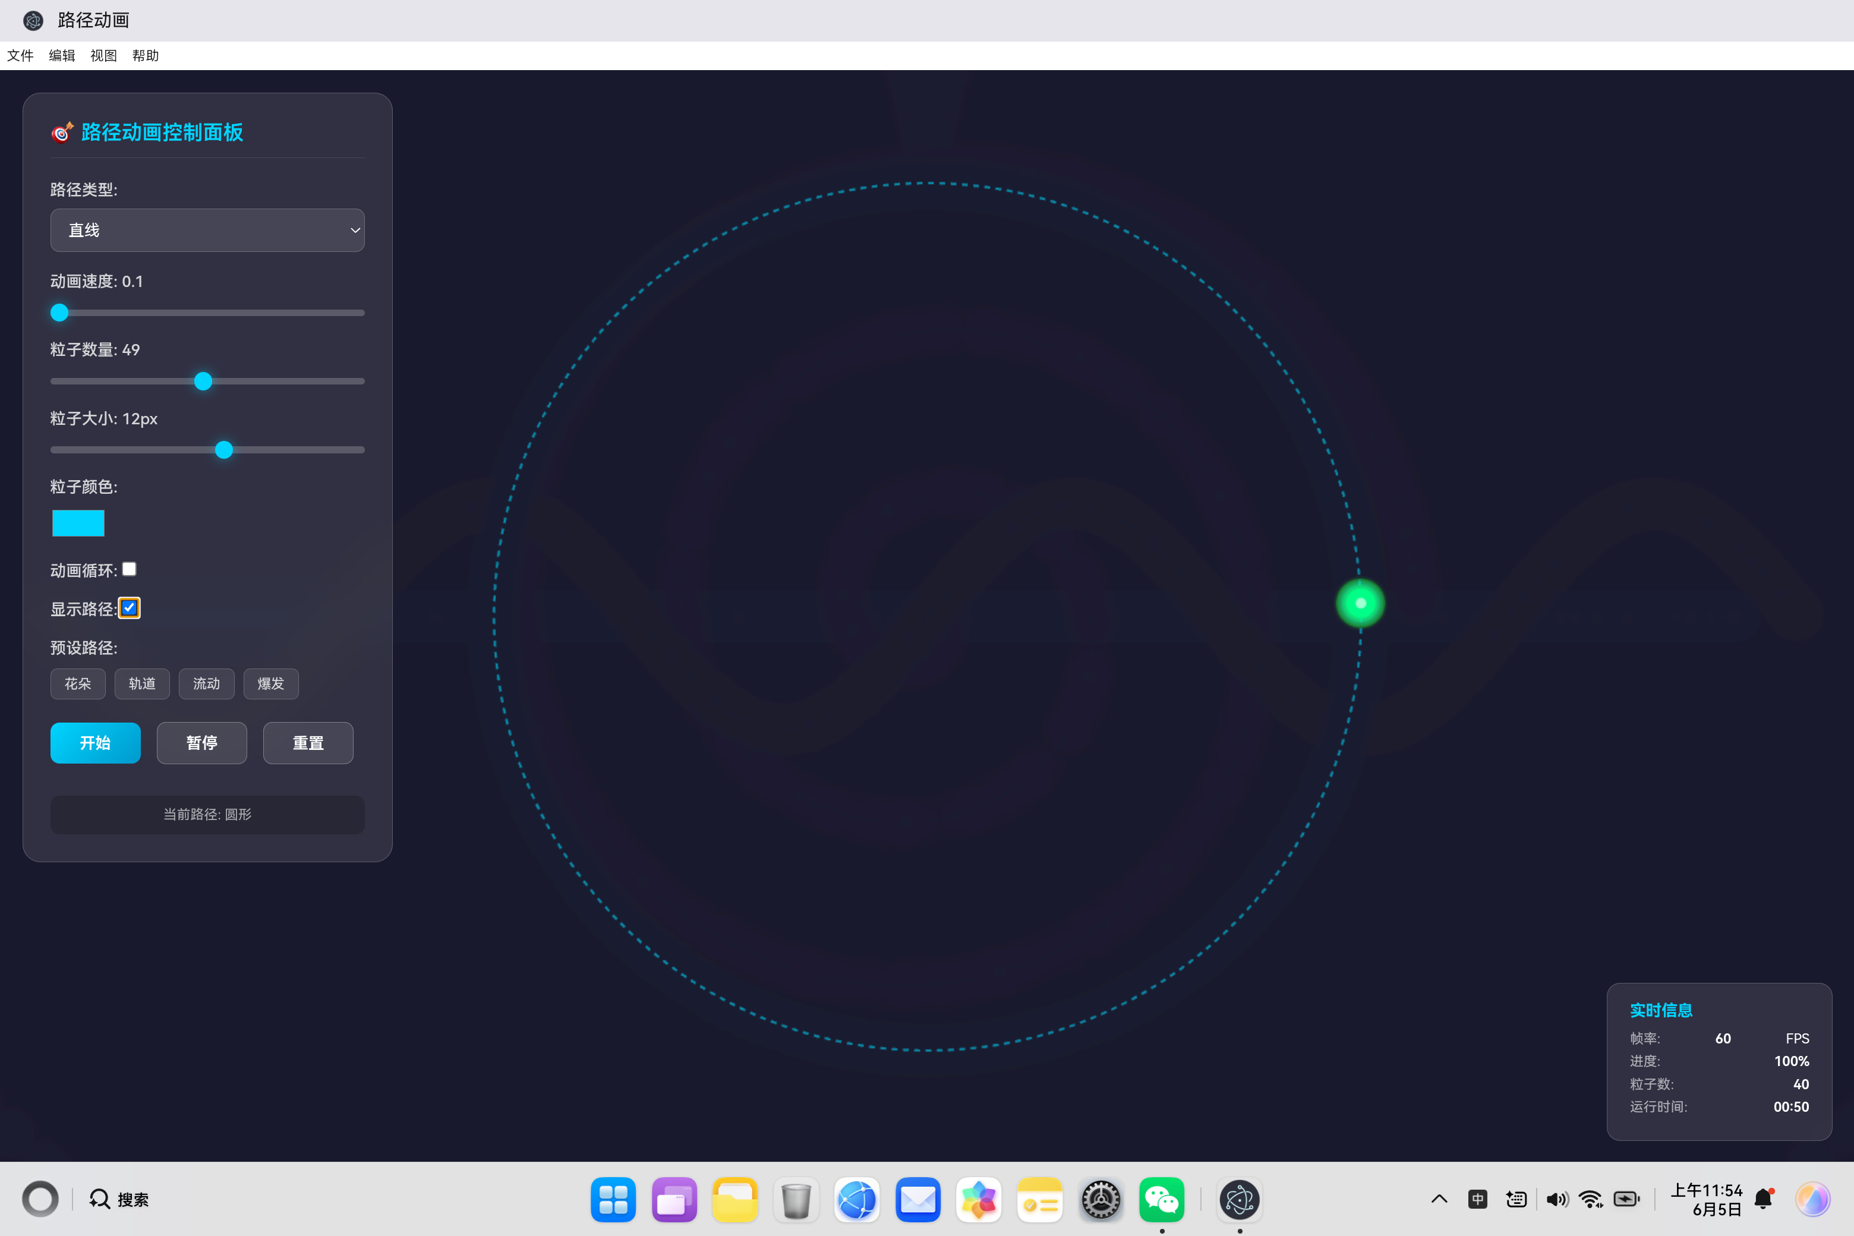Open the colorful assistant orb in taskbar
This screenshot has height=1236, width=1854.
click(x=1813, y=1199)
